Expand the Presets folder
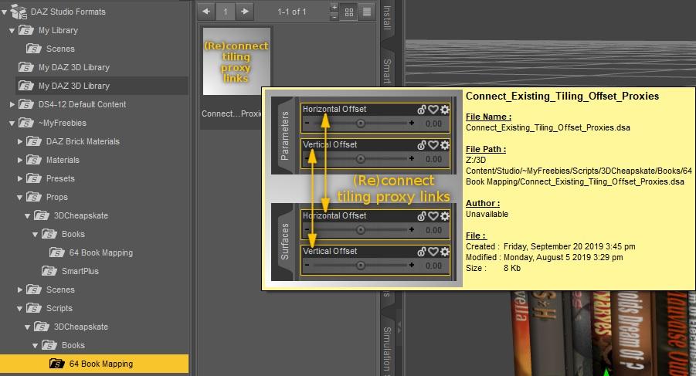 [x=20, y=178]
